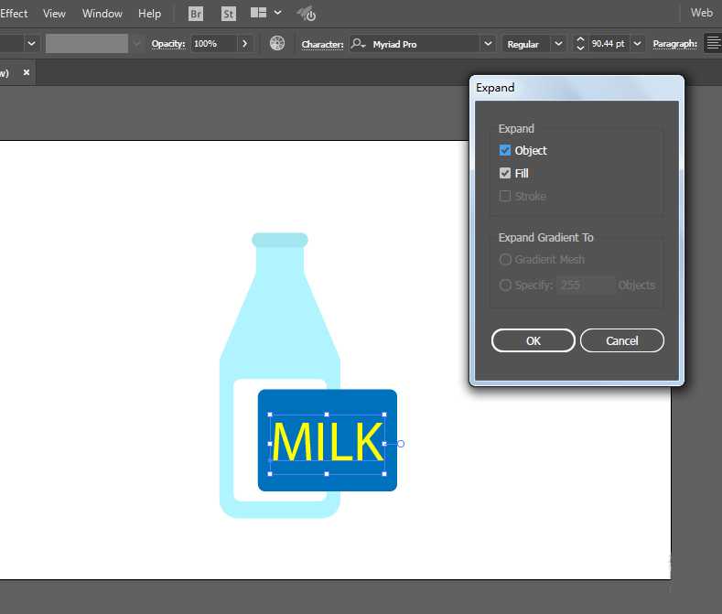Uncheck the Object checkbox in Expand dialog
This screenshot has width=722, height=614.
pos(505,150)
